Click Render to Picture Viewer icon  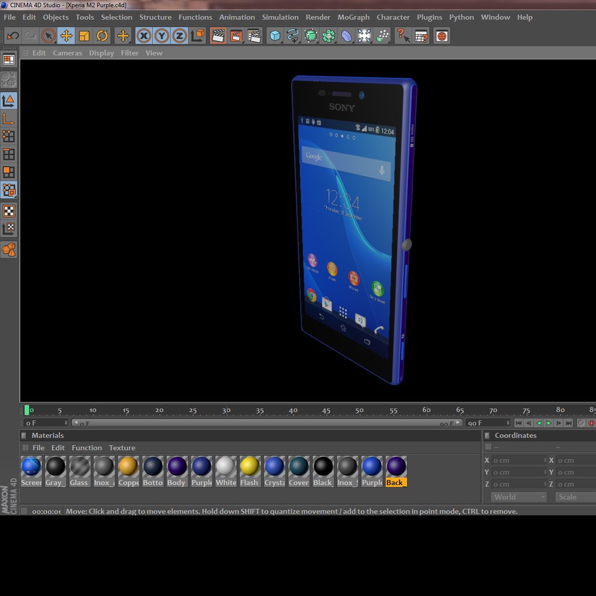236,36
